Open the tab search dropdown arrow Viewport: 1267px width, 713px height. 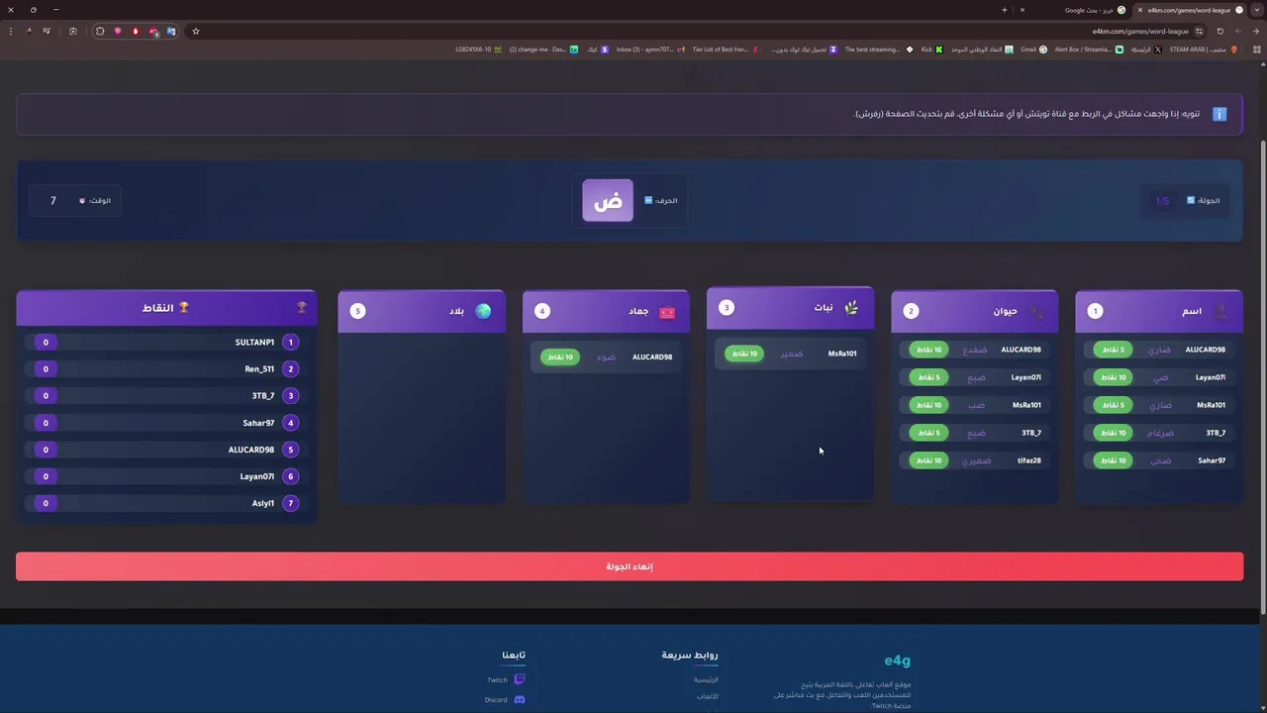1256,10
